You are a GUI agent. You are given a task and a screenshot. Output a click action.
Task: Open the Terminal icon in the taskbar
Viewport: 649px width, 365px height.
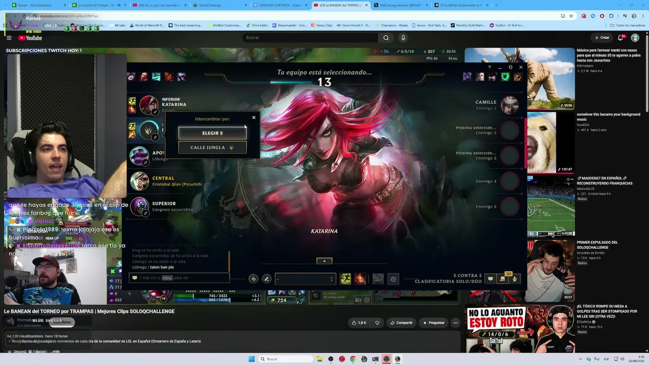click(x=375, y=359)
